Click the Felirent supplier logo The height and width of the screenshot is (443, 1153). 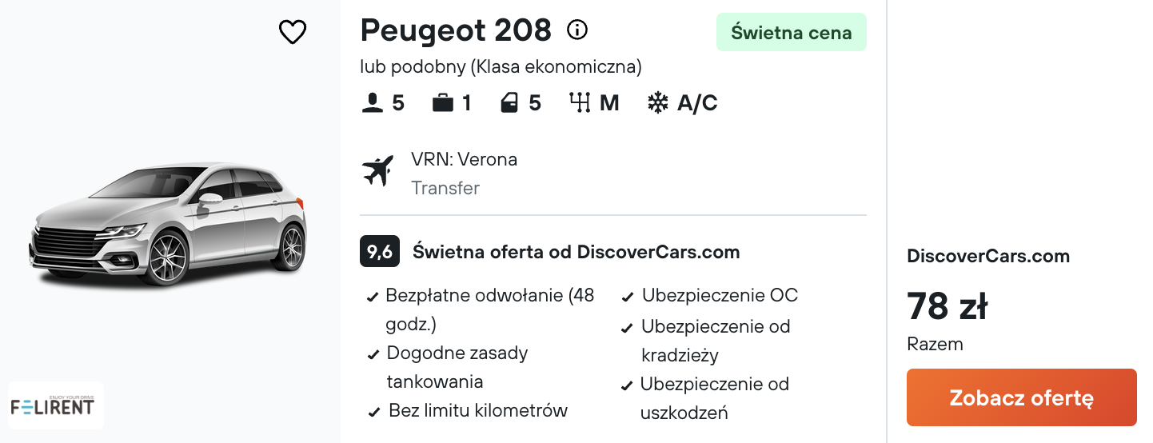click(x=55, y=405)
